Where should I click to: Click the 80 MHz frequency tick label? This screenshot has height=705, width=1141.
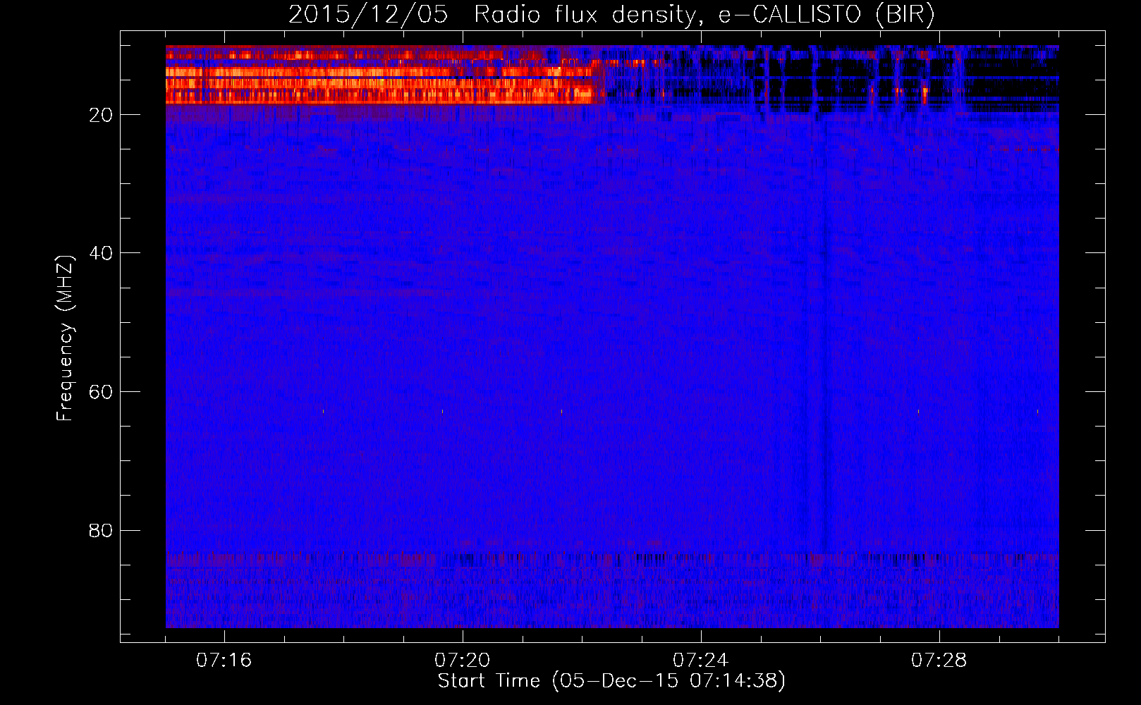point(101,531)
